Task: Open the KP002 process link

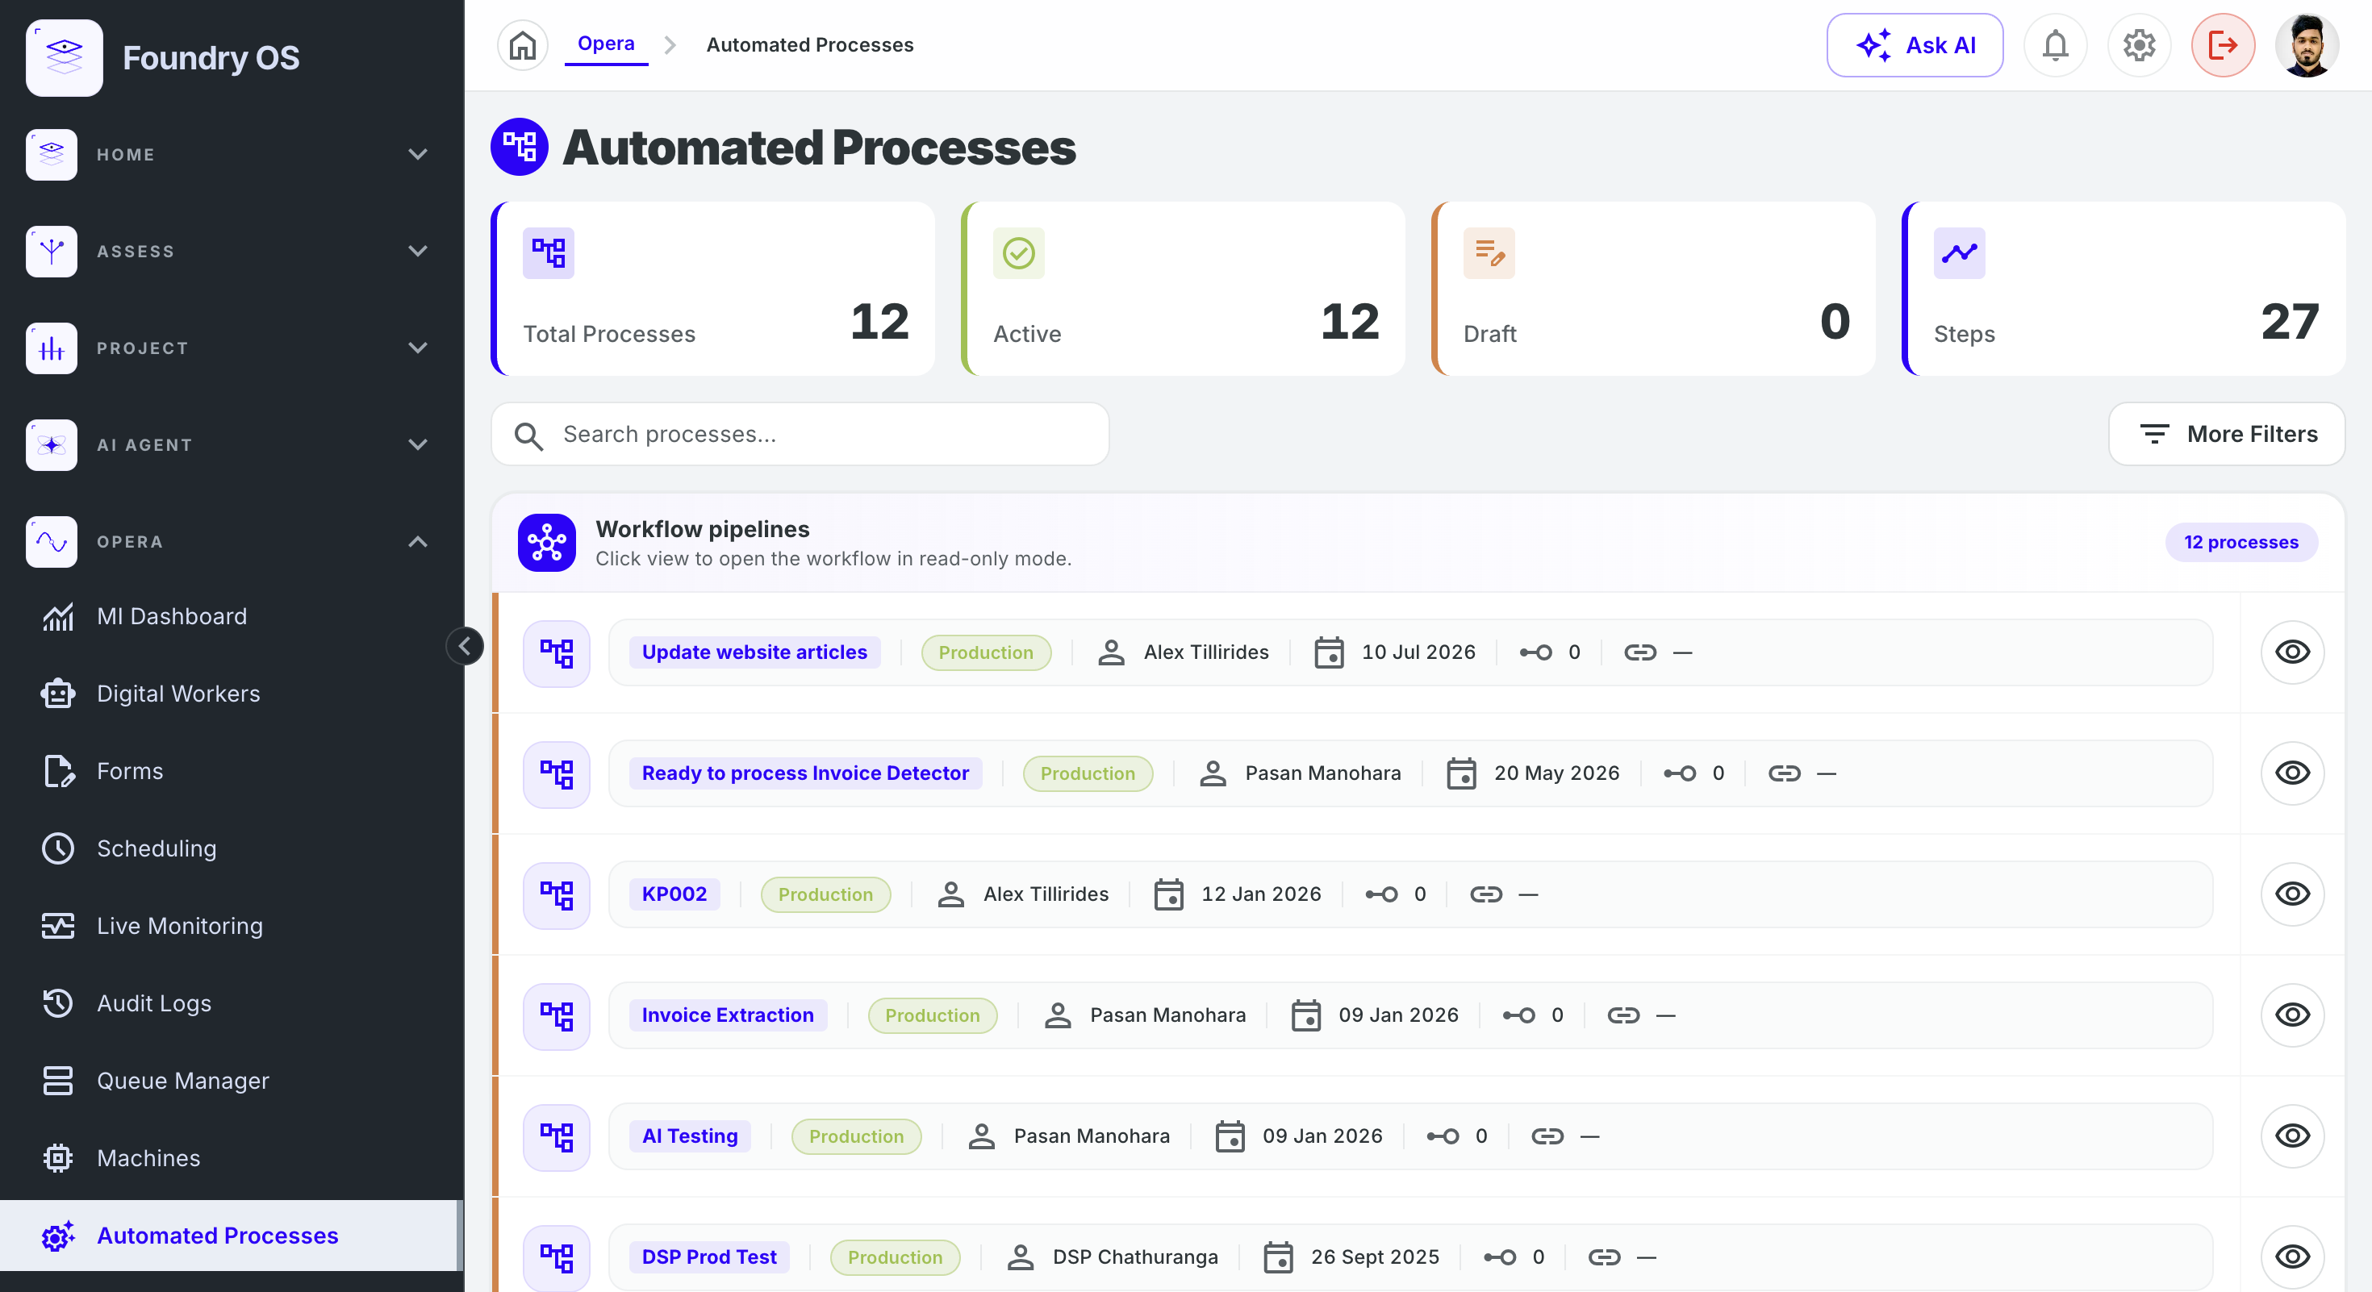Action: [x=674, y=894]
